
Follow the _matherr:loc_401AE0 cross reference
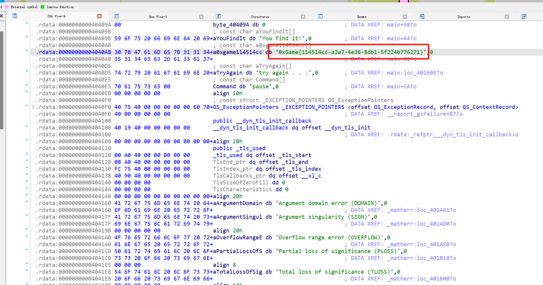point(421,244)
